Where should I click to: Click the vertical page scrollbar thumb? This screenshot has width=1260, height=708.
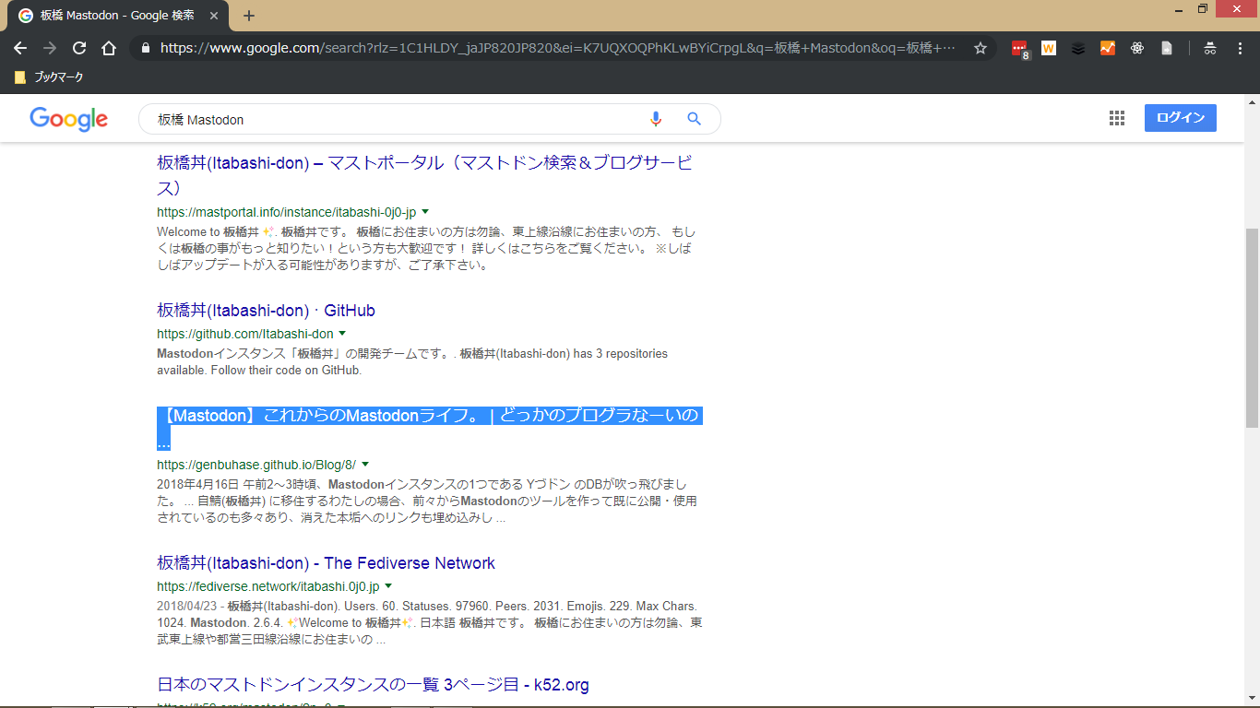click(1252, 327)
